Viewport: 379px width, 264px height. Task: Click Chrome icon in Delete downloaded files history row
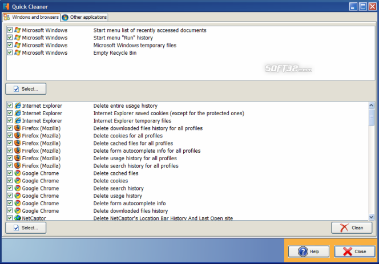tap(17, 210)
